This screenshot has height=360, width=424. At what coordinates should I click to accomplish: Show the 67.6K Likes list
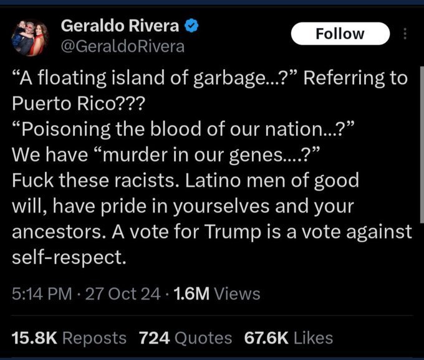click(288, 338)
